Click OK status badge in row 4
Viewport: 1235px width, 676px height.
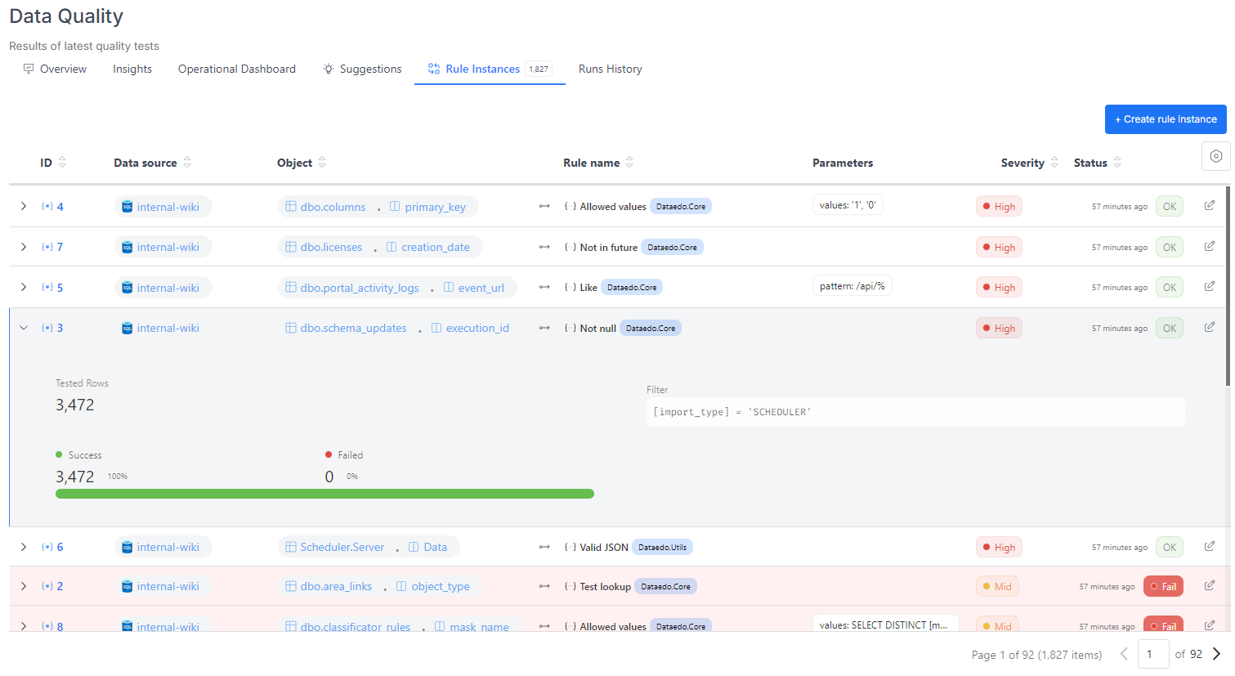1170,206
